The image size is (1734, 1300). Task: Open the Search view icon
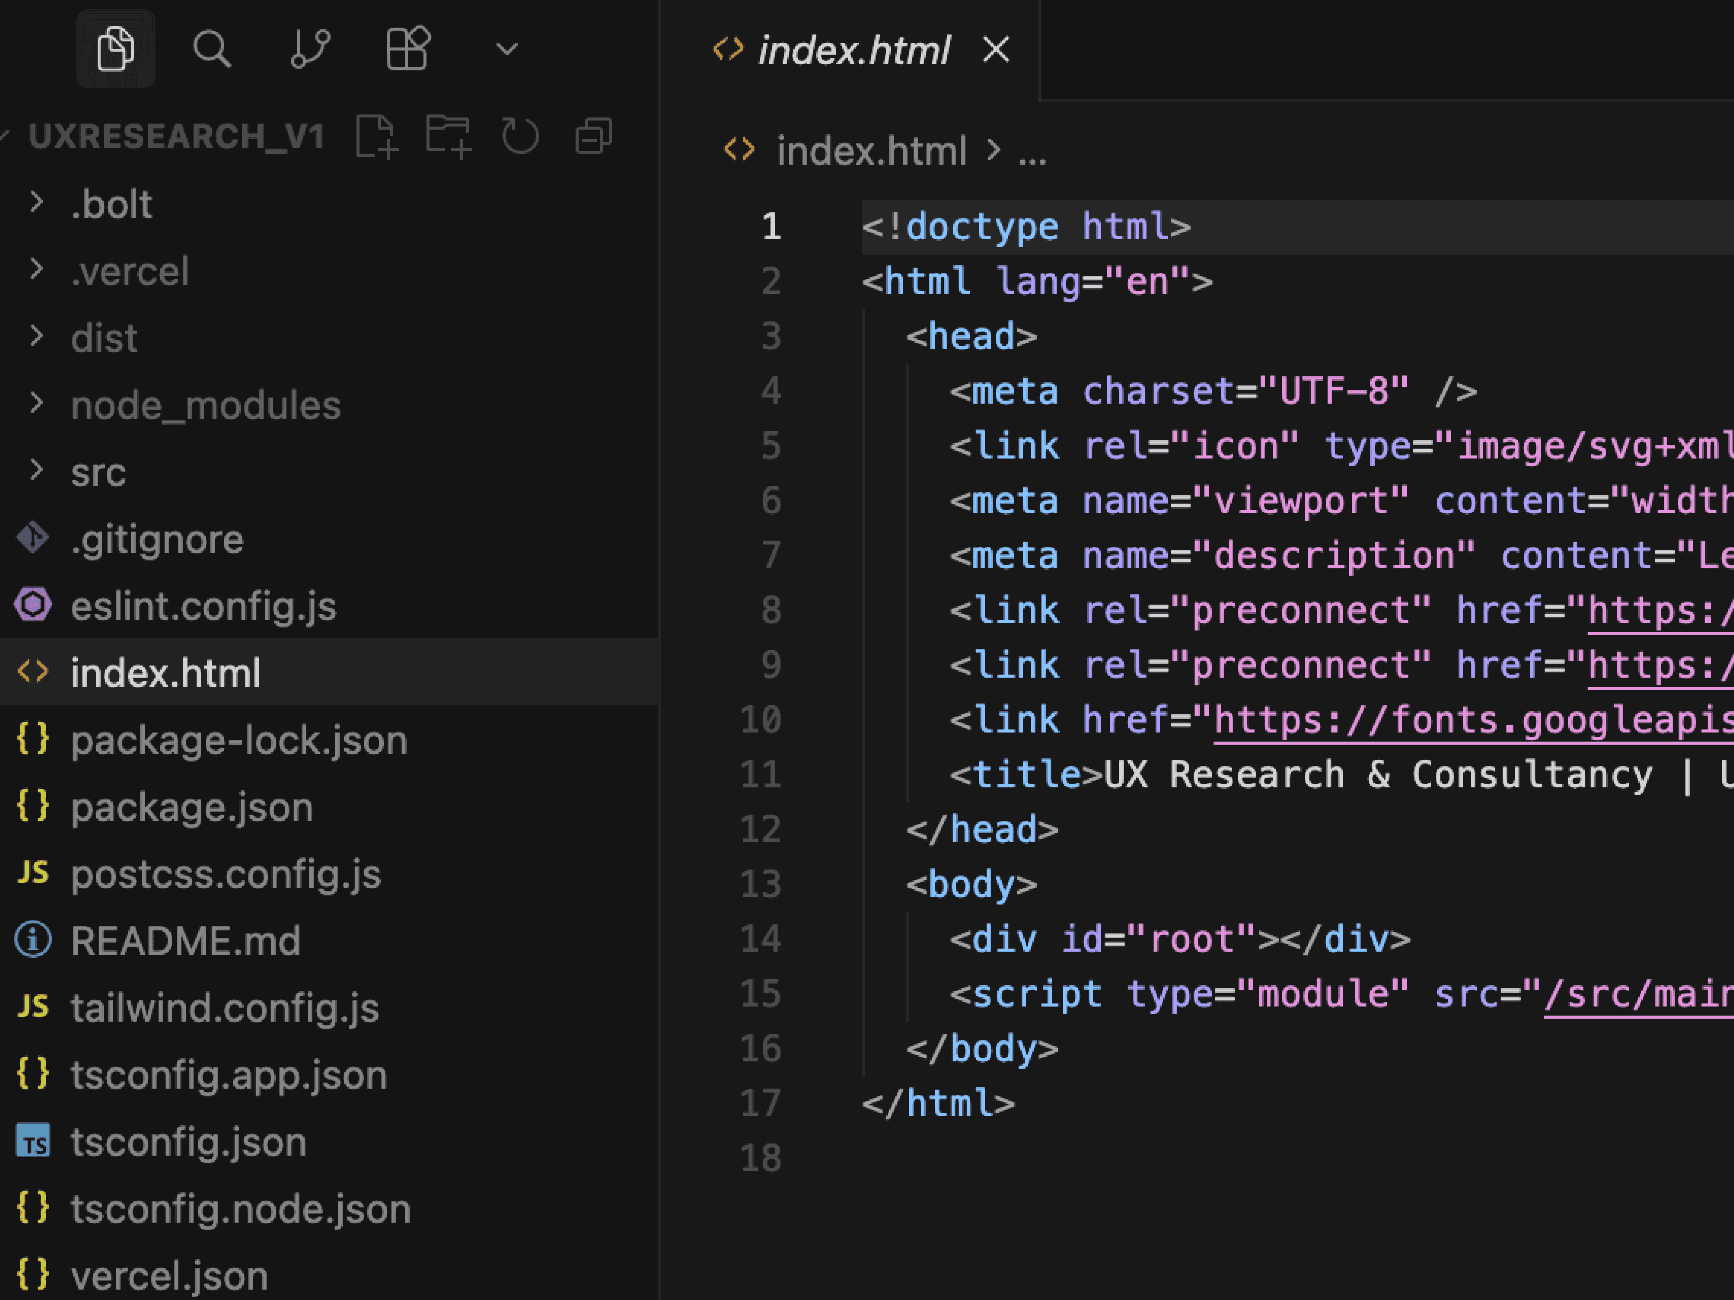[x=211, y=48]
